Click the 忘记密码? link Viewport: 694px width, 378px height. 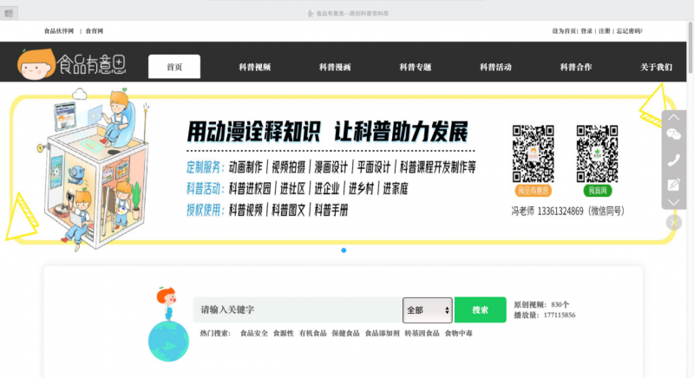pyautogui.click(x=630, y=31)
